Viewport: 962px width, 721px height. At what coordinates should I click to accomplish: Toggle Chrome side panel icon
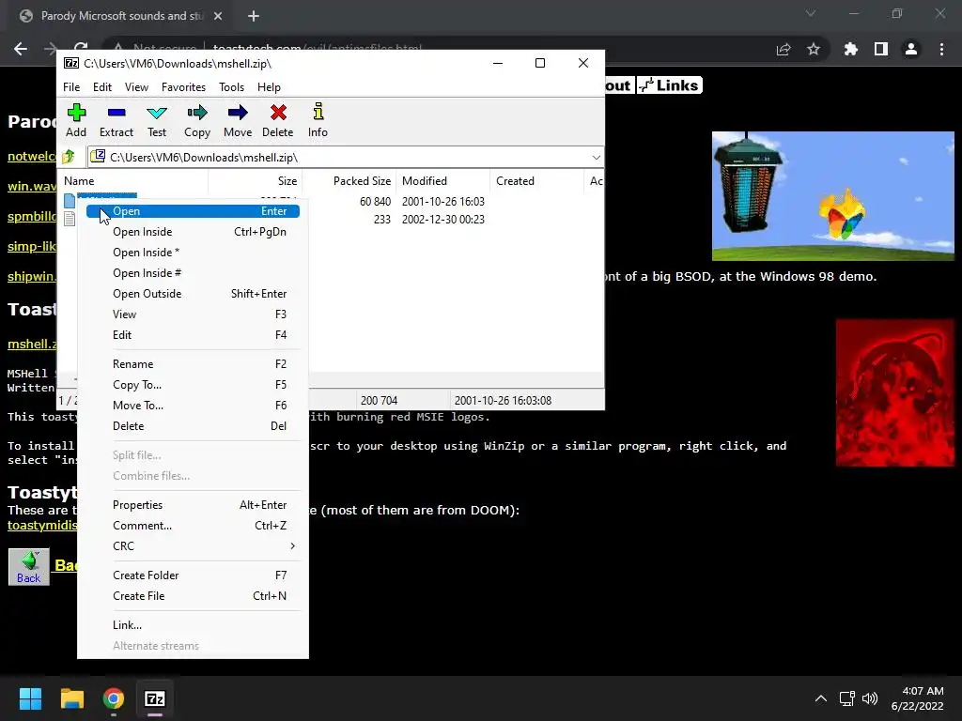[x=881, y=49]
